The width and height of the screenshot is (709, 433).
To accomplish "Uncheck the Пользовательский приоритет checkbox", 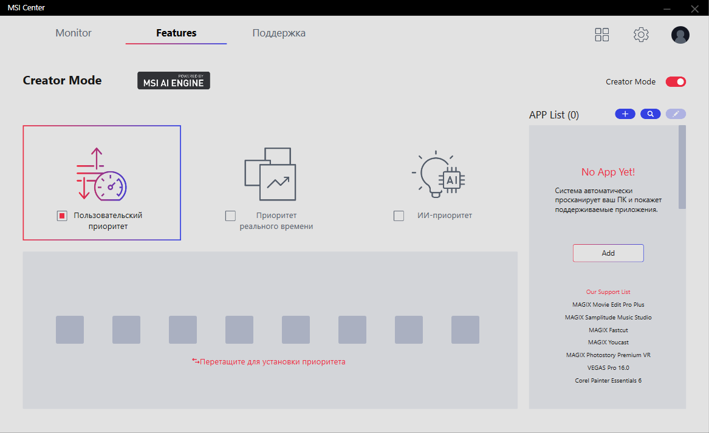I will pos(62,216).
